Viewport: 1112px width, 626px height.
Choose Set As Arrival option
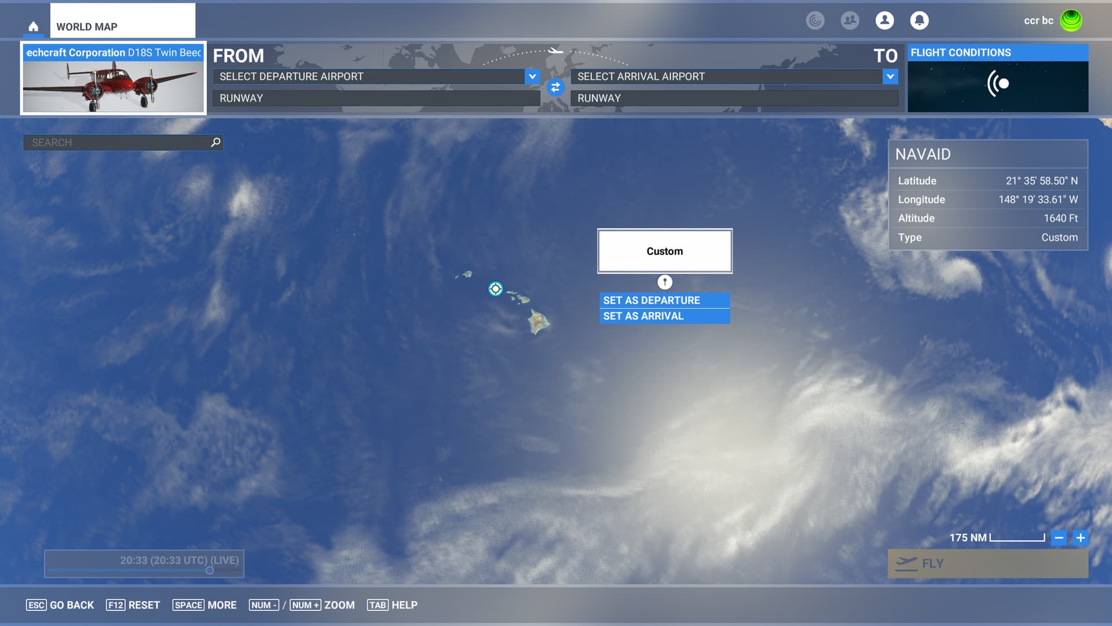[x=664, y=316]
